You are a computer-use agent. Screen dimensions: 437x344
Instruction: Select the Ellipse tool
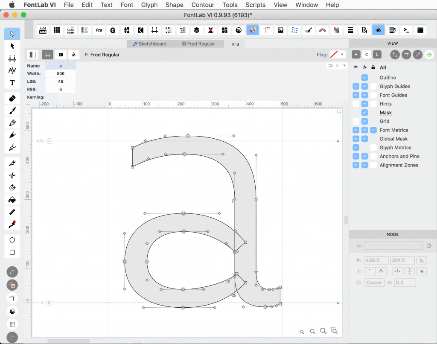pos(12,239)
